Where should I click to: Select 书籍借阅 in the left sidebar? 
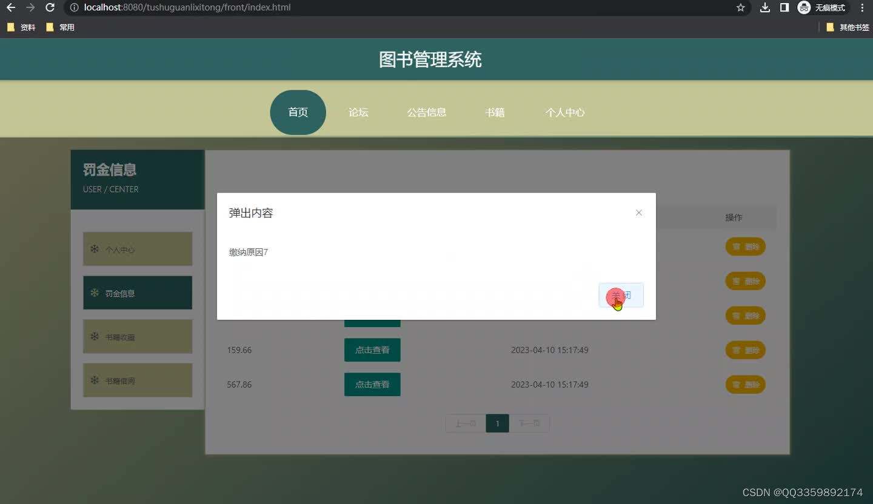(x=138, y=380)
